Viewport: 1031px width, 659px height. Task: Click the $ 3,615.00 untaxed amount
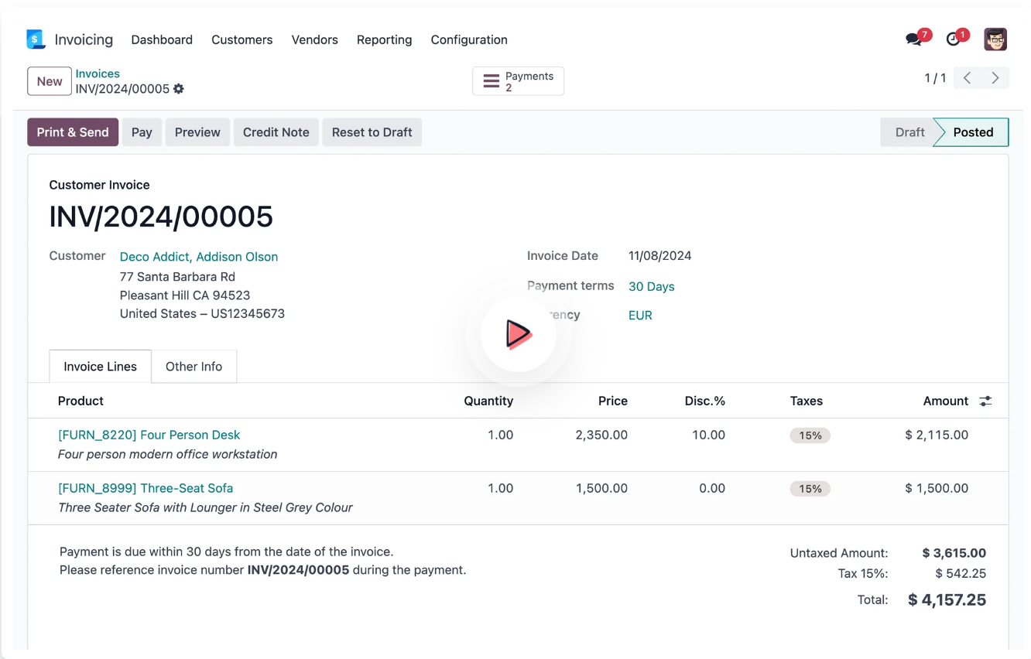(954, 553)
